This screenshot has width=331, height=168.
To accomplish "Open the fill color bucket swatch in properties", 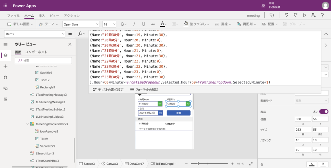I will click(323, 164).
